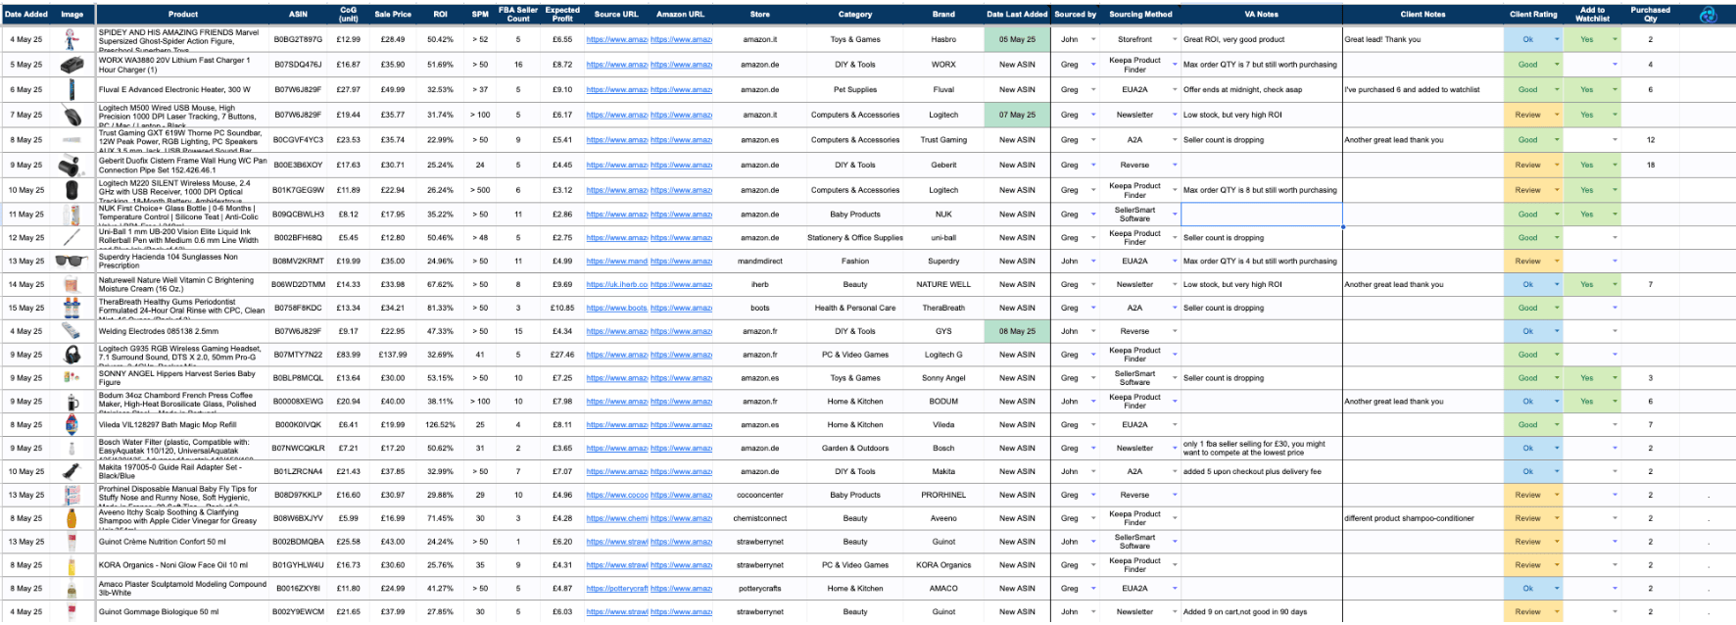Image resolution: width=1736 pixels, height=625 pixels.
Task: Click the ROI column header
Action: (x=440, y=15)
